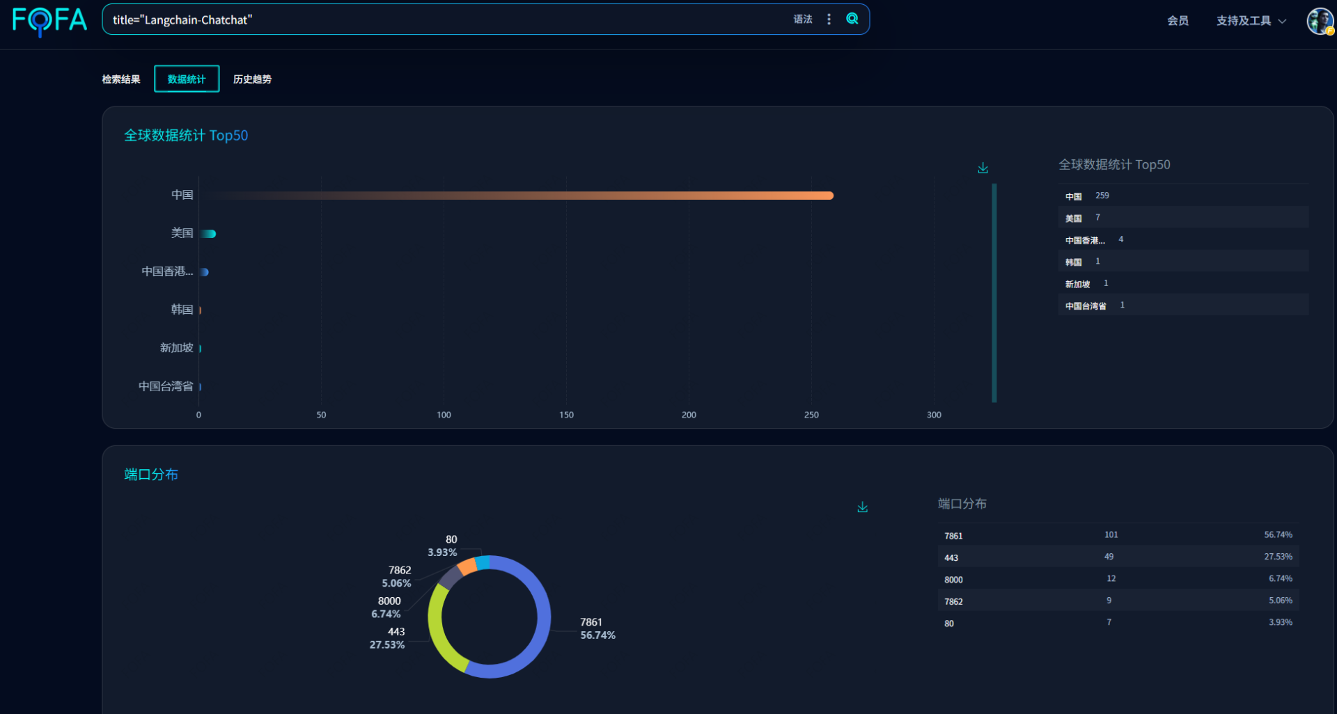The image size is (1337, 714).
Task: Click the search query input field
Action: pyautogui.click(x=446, y=20)
